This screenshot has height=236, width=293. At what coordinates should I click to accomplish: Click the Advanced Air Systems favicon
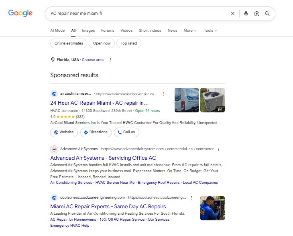[54, 149]
